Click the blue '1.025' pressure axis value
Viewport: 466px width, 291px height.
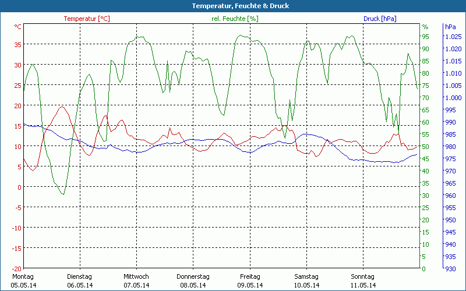(454, 37)
